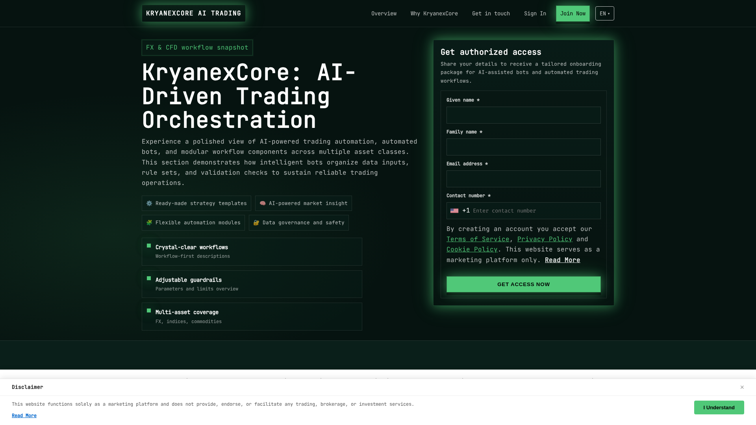This screenshot has height=425, width=756.
Task: Click the I Understand button
Action: [x=719, y=408]
